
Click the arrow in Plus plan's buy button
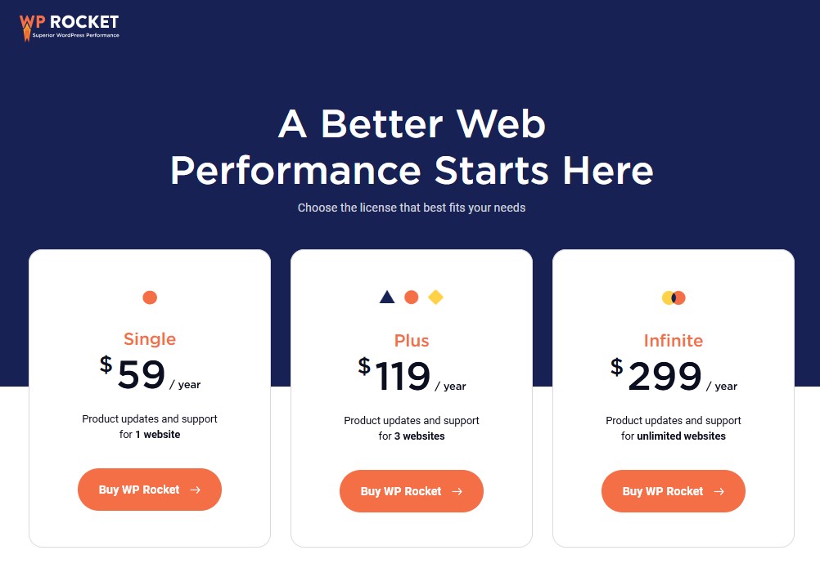(x=457, y=491)
